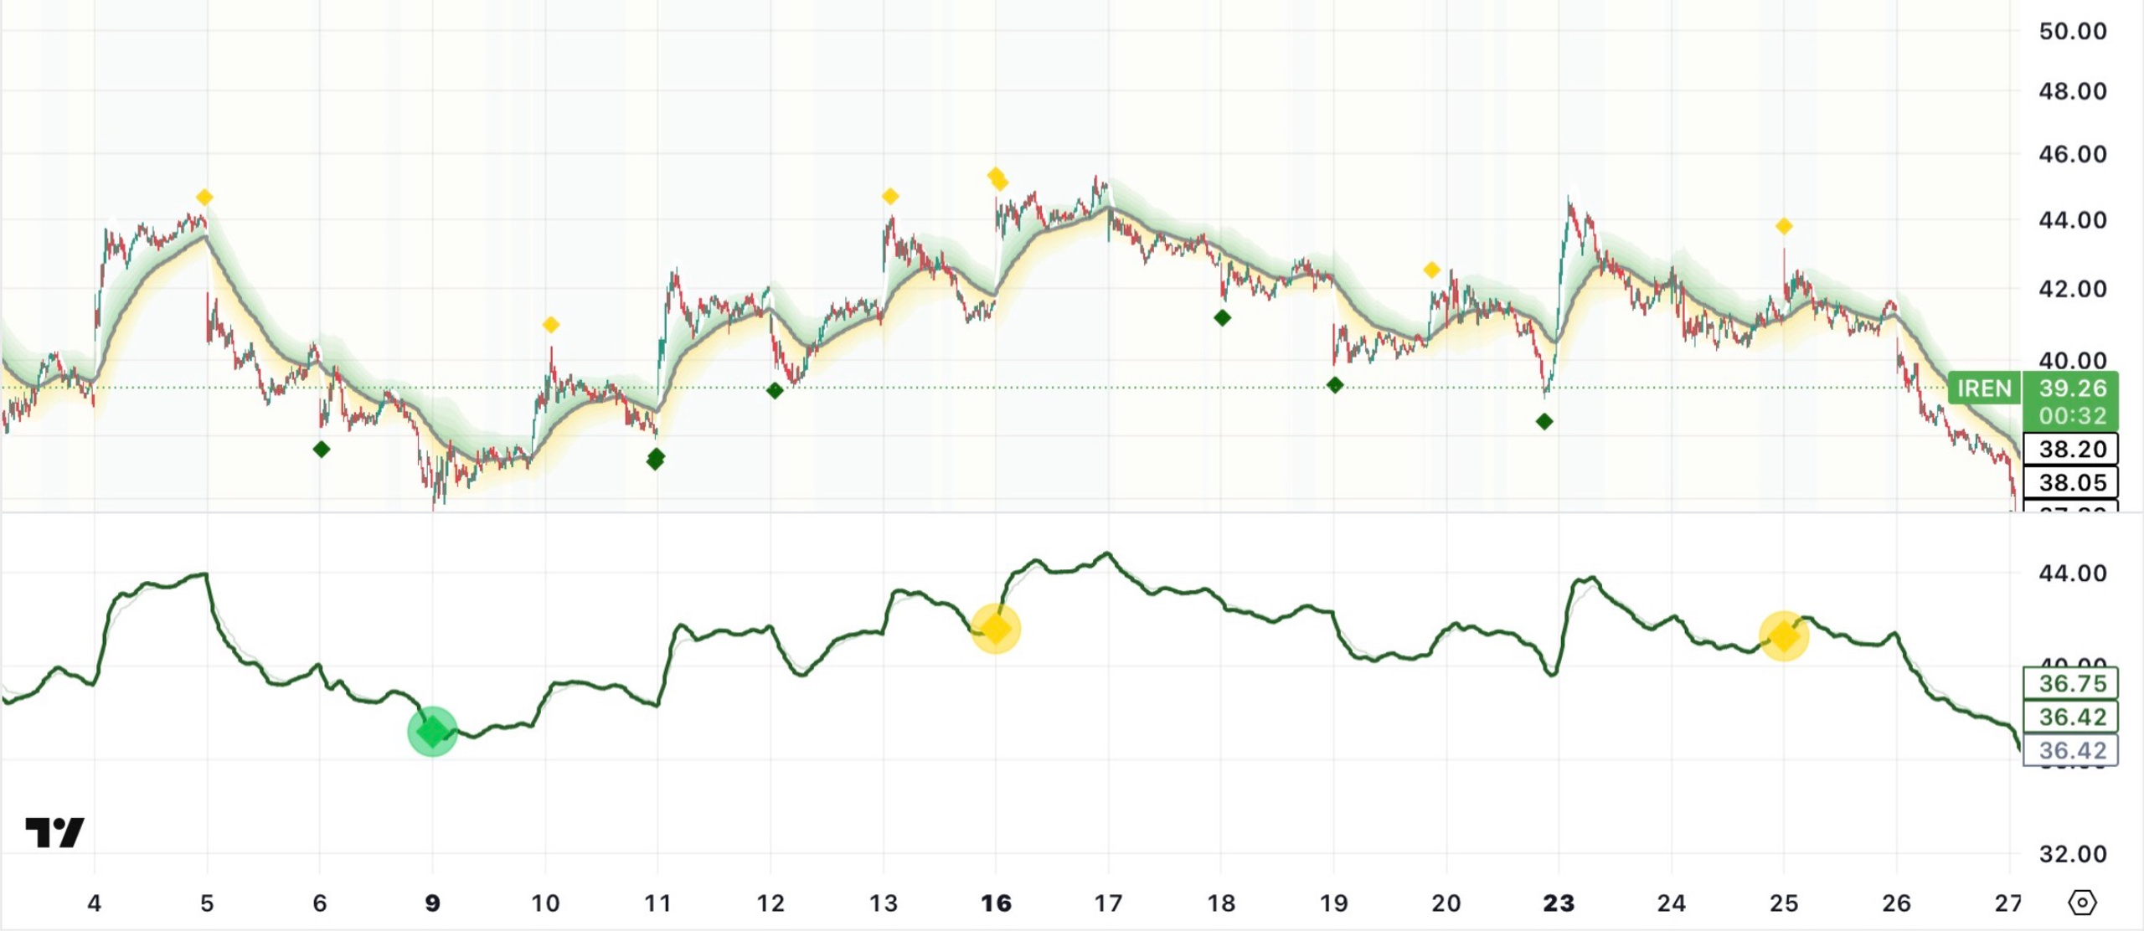Click the 39.26 current price tag
This screenshot has width=2144, height=931.
click(2072, 388)
